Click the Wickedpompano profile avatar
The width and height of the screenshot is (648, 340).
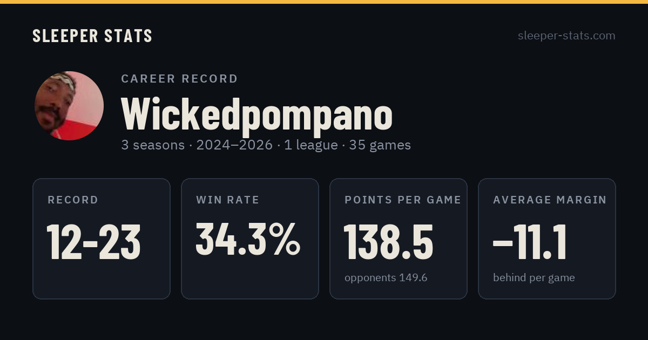69,106
